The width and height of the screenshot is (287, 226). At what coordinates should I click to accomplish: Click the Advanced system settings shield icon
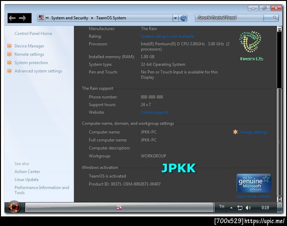[10, 71]
